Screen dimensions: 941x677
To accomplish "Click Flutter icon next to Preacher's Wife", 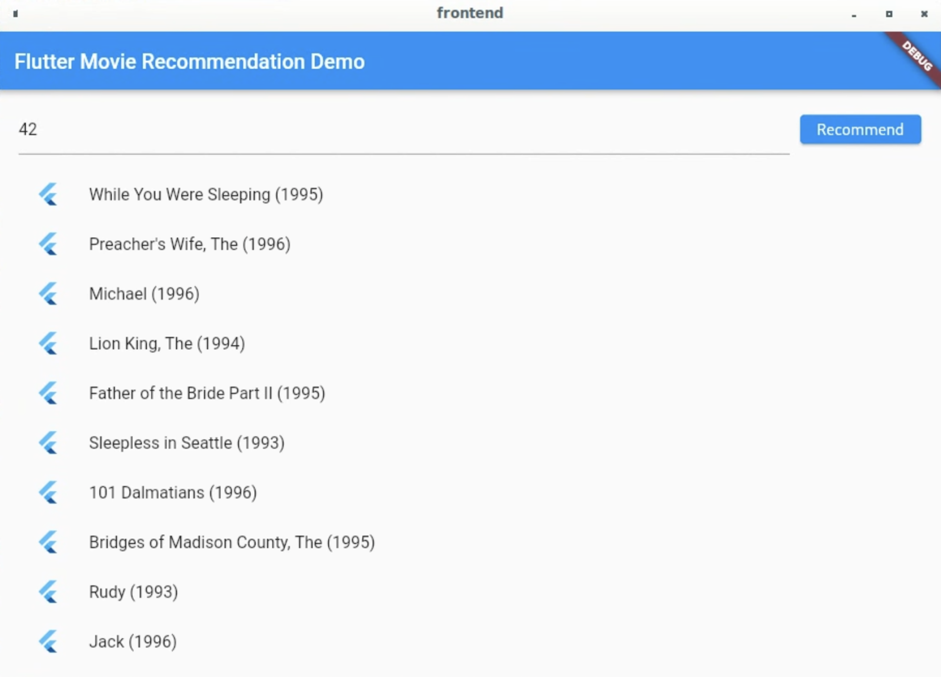I will (48, 244).
